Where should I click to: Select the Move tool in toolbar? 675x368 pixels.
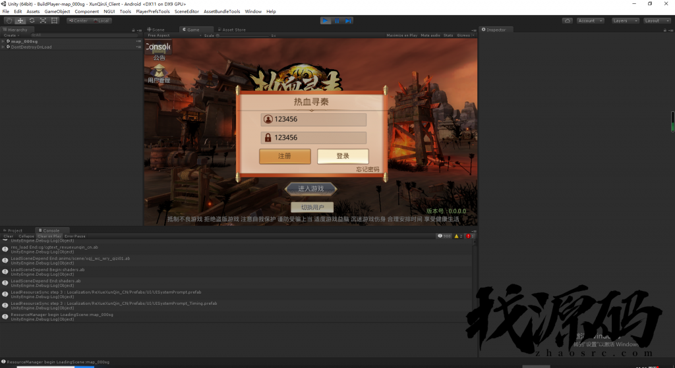coord(20,20)
